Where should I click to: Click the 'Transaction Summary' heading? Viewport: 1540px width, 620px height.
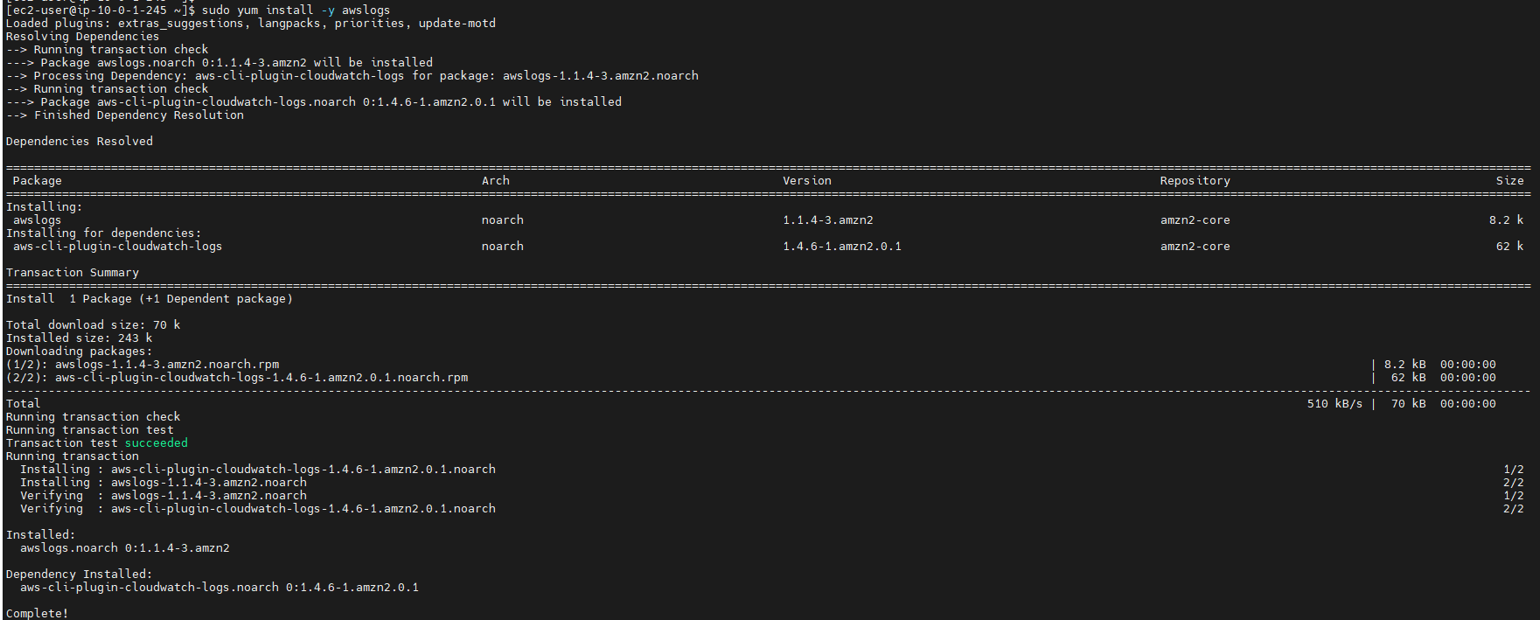[73, 273]
